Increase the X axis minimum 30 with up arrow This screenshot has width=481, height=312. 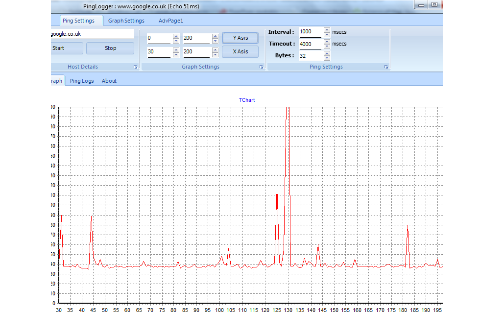click(176, 49)
